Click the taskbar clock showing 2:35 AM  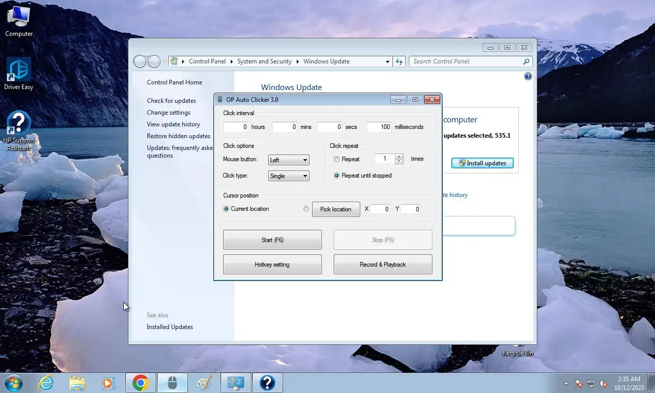pyautogui.click(x=628, y=383)
